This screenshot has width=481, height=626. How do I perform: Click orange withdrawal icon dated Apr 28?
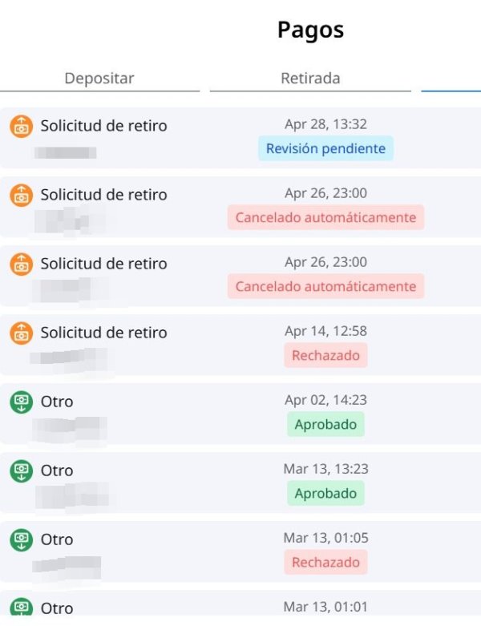coord(21,126)
